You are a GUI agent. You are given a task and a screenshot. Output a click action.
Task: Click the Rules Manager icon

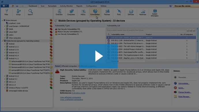[175, 96]
